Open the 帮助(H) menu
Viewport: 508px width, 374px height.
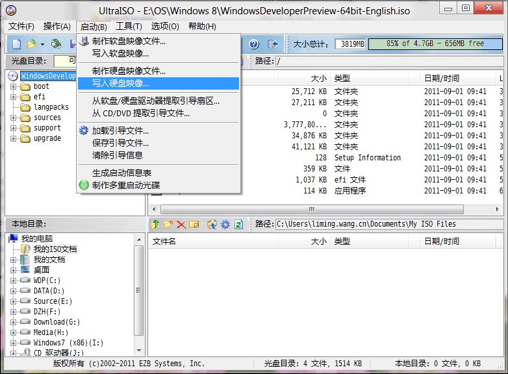202,26
